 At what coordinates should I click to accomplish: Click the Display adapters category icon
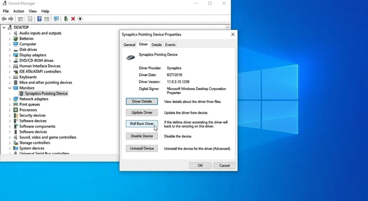[x=15, y=55]
